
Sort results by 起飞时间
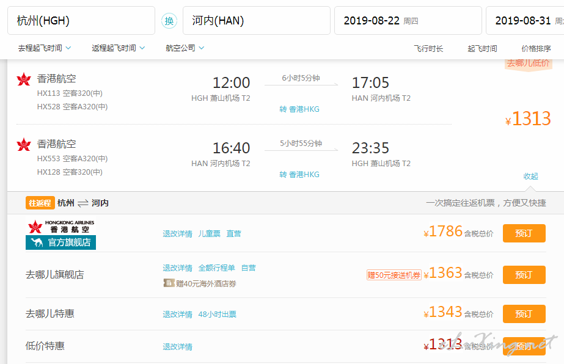click(x=482, y=49)
